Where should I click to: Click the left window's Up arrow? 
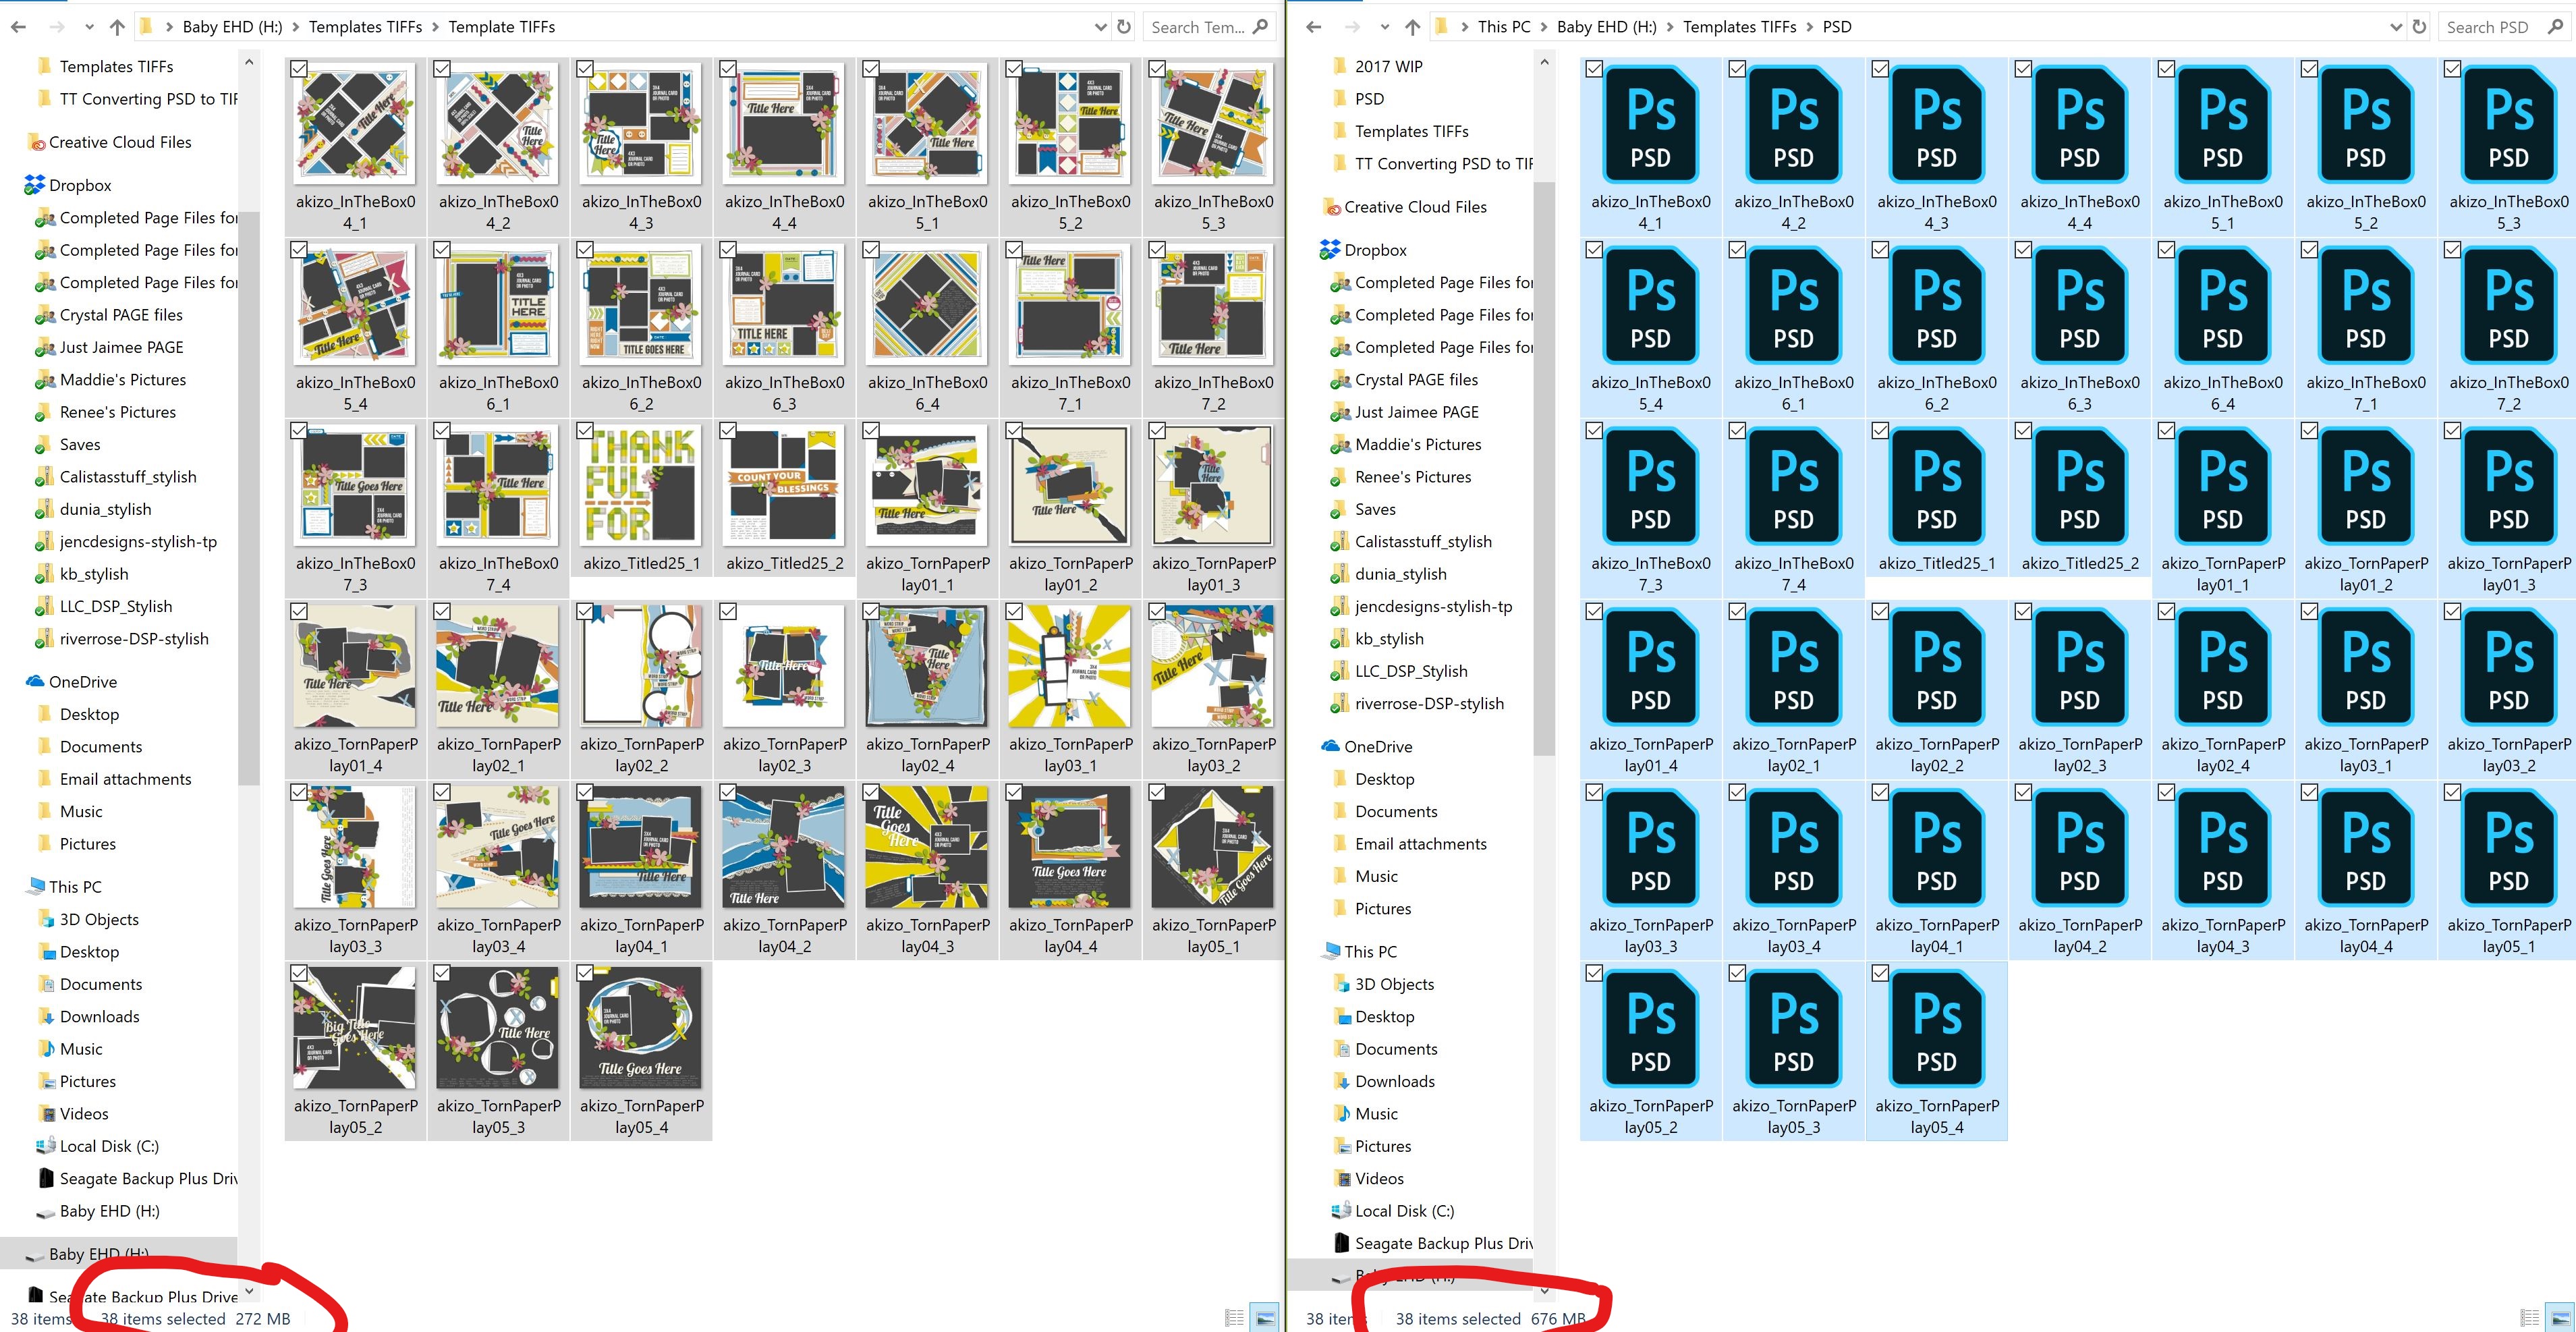click(117, 27)
